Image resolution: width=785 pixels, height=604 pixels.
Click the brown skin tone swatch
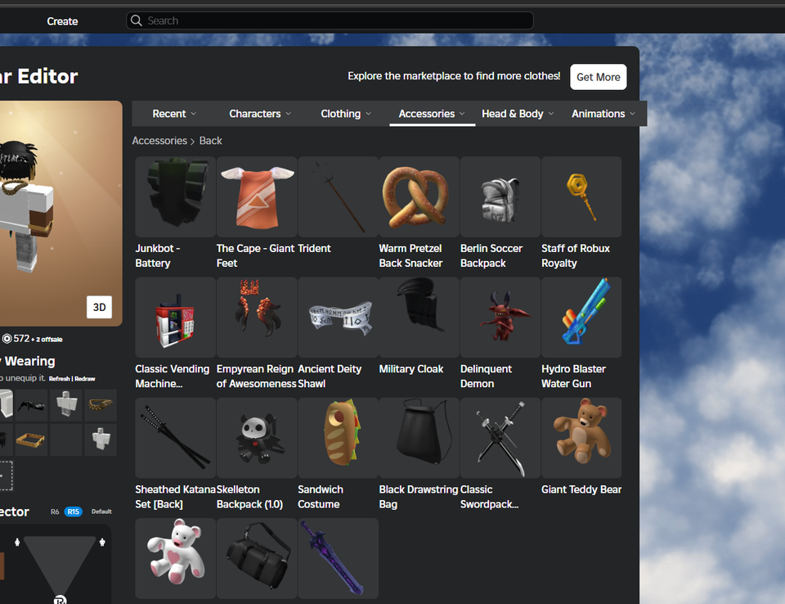click(x=2, y=565)
